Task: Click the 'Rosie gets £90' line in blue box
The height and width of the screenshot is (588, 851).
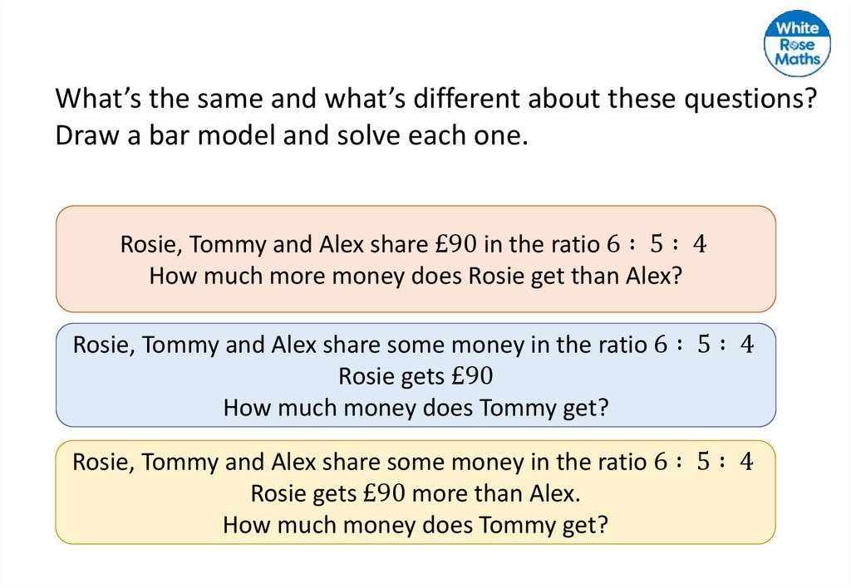Action: tap(416, 376)
